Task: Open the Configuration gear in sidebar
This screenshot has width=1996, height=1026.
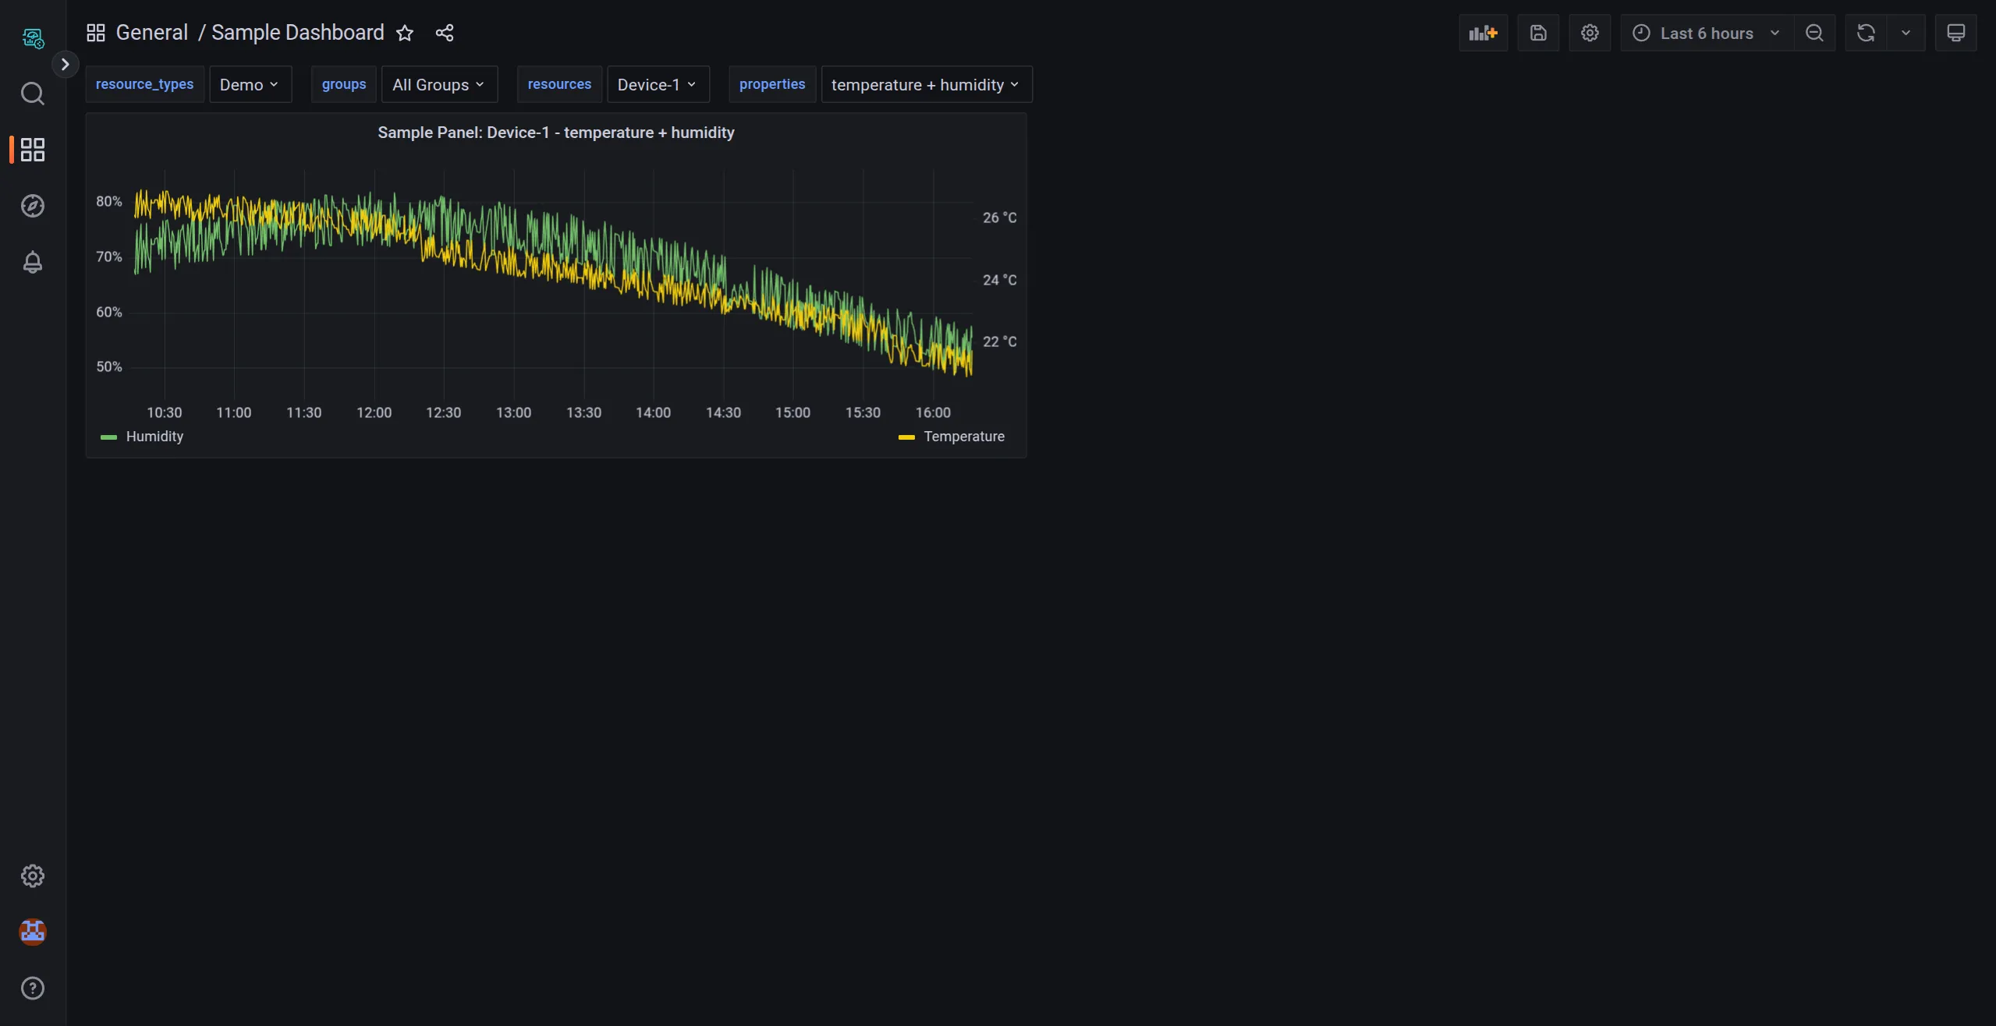Action: (x=33, y=876)
